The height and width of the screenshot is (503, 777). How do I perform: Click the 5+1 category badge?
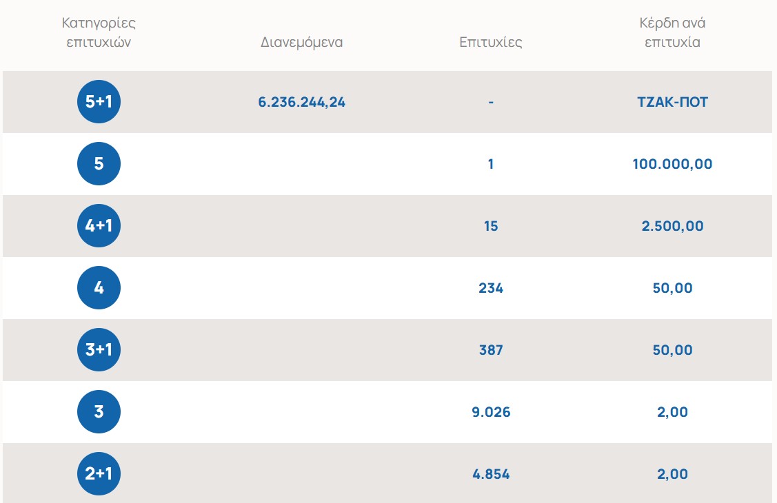99,101
